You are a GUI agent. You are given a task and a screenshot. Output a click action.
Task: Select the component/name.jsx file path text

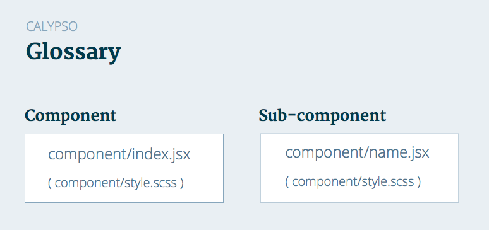[x=358, y=152]
